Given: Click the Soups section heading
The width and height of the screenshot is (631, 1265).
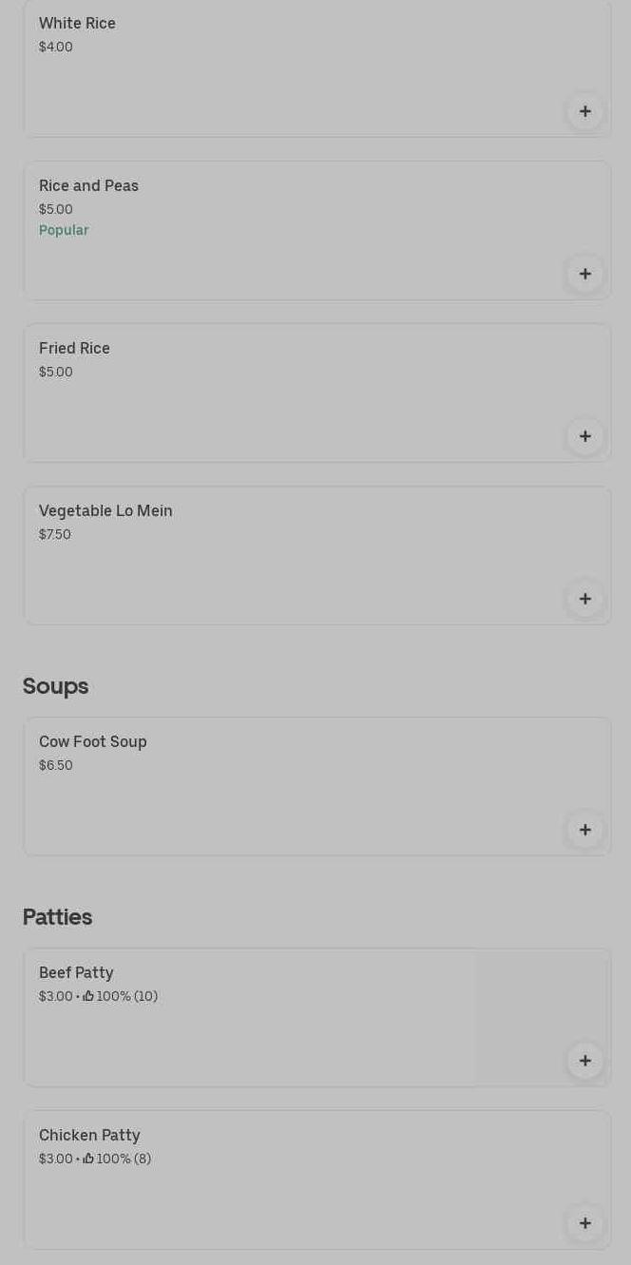Looking at the screenshot, I should [56, 686].
